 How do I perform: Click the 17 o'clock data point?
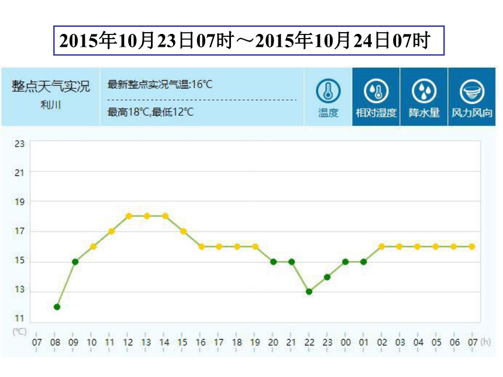tap(219, 247)
